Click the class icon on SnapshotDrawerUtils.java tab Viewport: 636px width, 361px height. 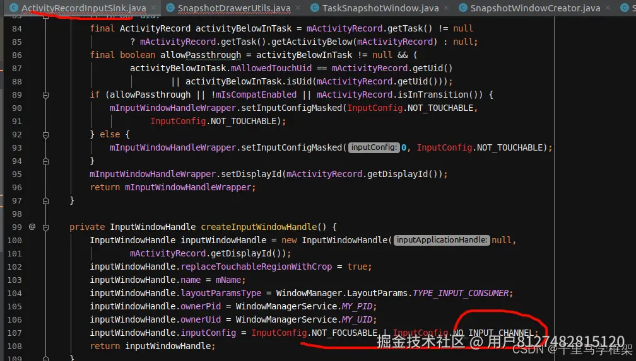click(x=170, y=8)
